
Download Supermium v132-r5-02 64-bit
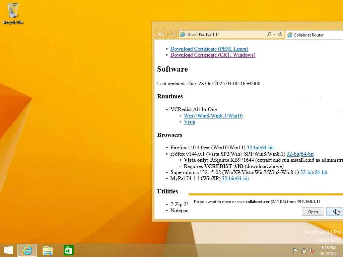[321, 172]
